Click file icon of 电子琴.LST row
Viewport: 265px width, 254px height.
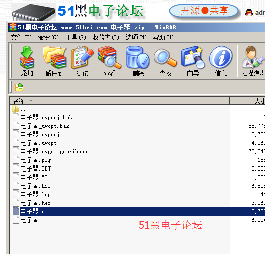click(x=16, y=186)
